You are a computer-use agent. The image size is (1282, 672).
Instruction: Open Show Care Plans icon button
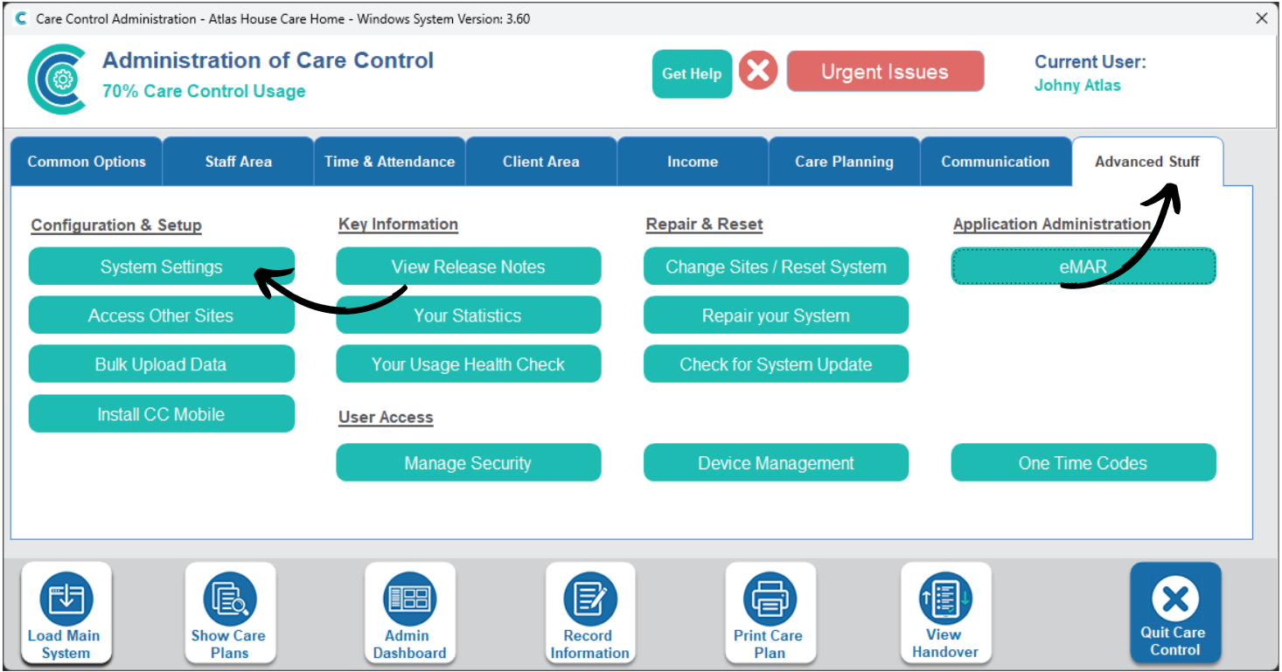[x=230, y=613]
